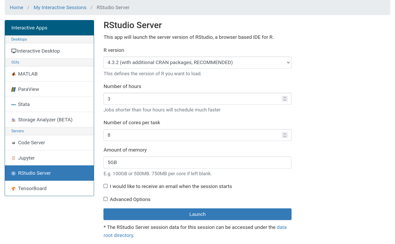Click the "R version" field label

tap(114, 50)
